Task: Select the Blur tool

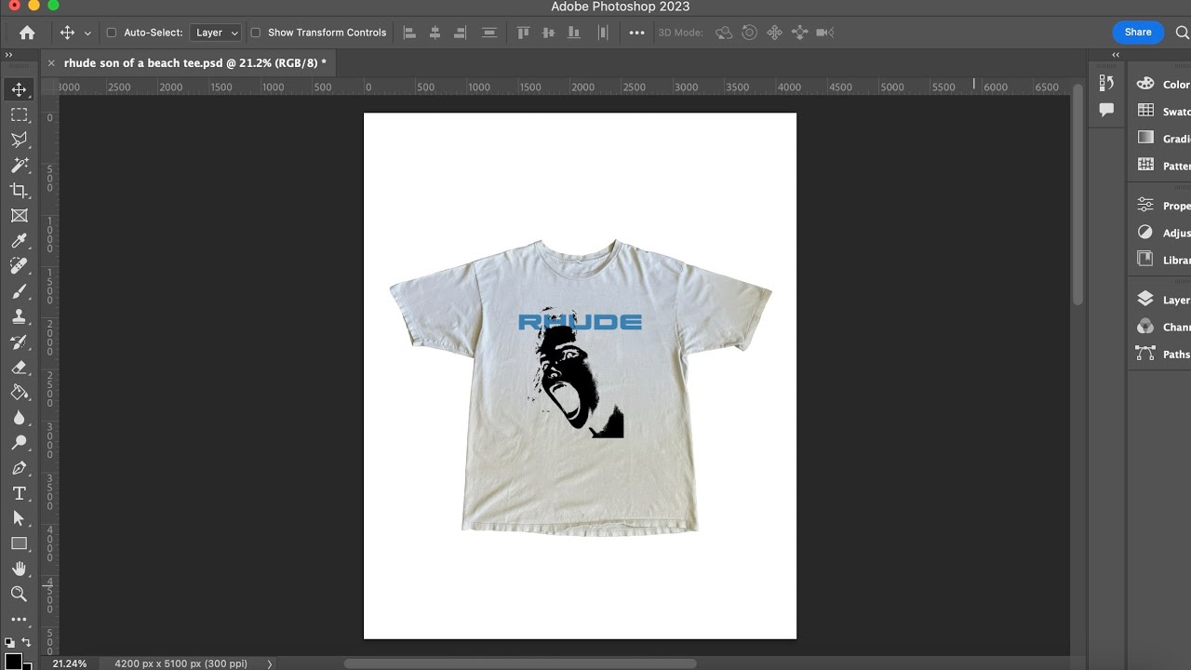Action: click(x=19, y=417)
